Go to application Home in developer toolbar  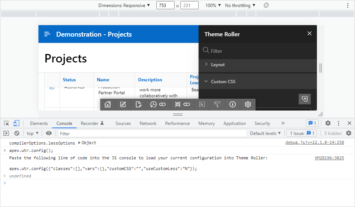[108, 104]
